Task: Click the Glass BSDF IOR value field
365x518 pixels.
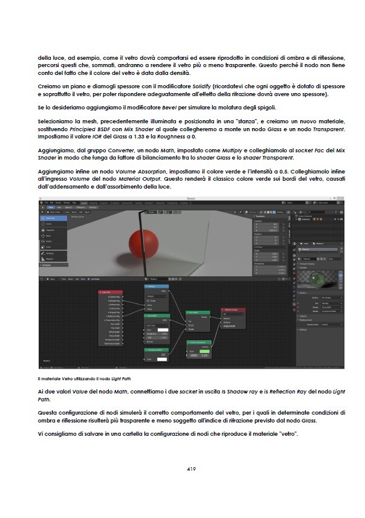Action: pos(157,338)
